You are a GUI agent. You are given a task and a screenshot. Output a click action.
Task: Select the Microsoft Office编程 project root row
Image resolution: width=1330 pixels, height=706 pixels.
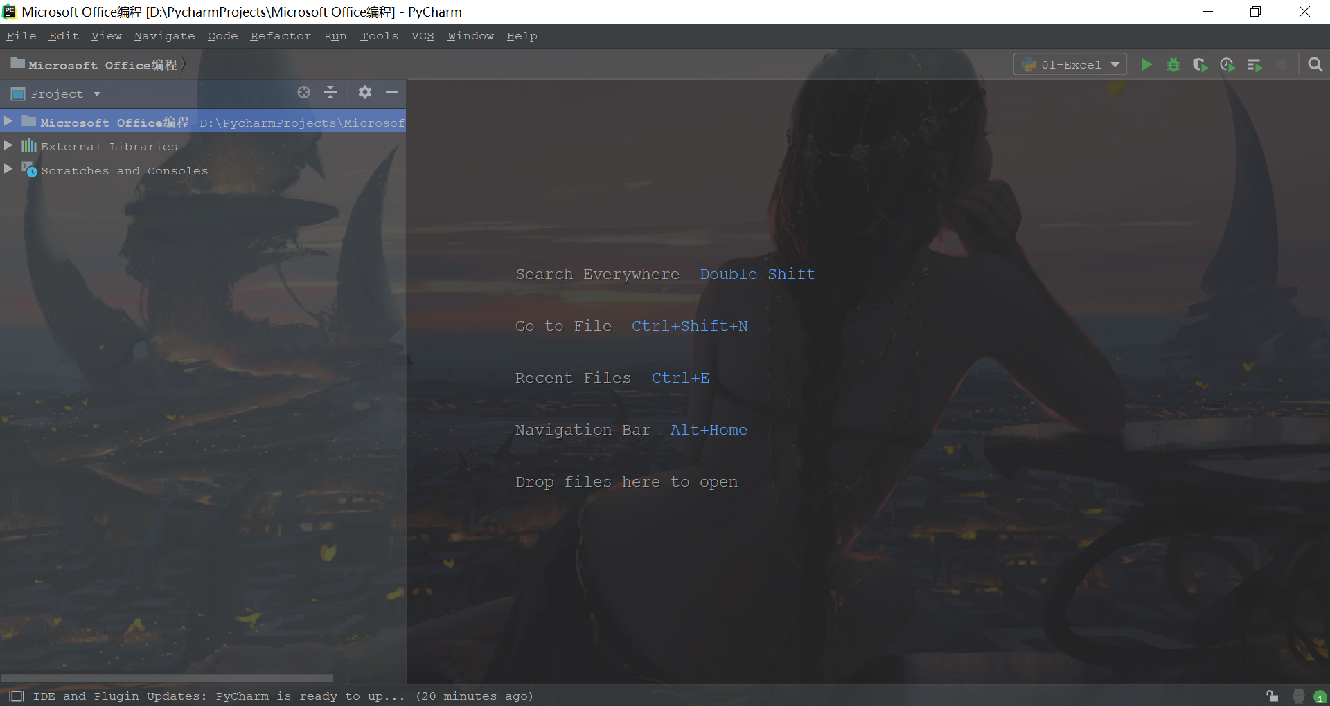coord(203,121)
